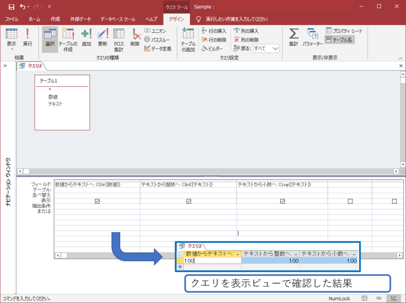Screen dimensions: 406x303
Task: Check 表示 box in first empty grid column
Action: [350, 201]
